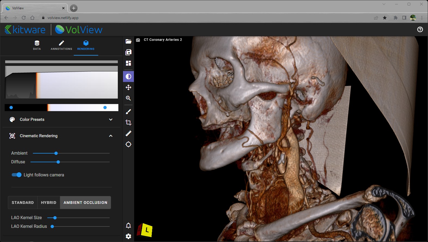
Task: Toggle Light follows camera switch
Action: click(17, 175)
